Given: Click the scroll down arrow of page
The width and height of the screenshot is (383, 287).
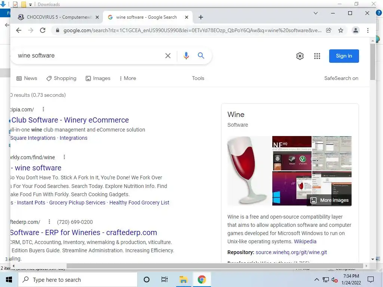Looking at the screenshot, I should 373,259.
